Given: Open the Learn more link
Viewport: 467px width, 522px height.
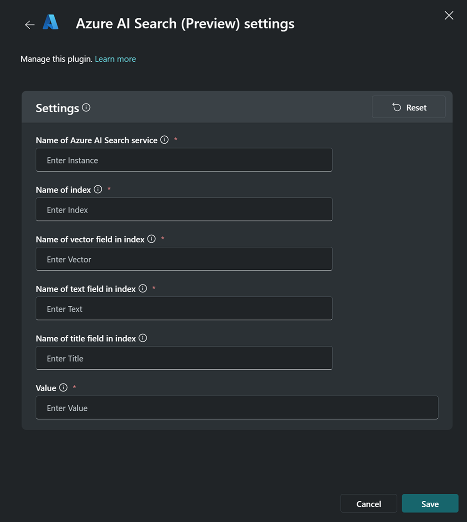Looking at the screenshot, I should tap(115, 59).
